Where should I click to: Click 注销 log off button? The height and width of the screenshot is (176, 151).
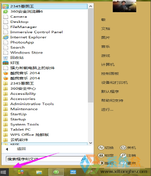click(128, 155)
